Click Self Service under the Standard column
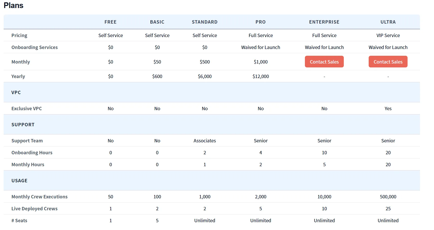The height and width of the screenshot is (230, 434). pyautogui.click(x=205, y=36)
